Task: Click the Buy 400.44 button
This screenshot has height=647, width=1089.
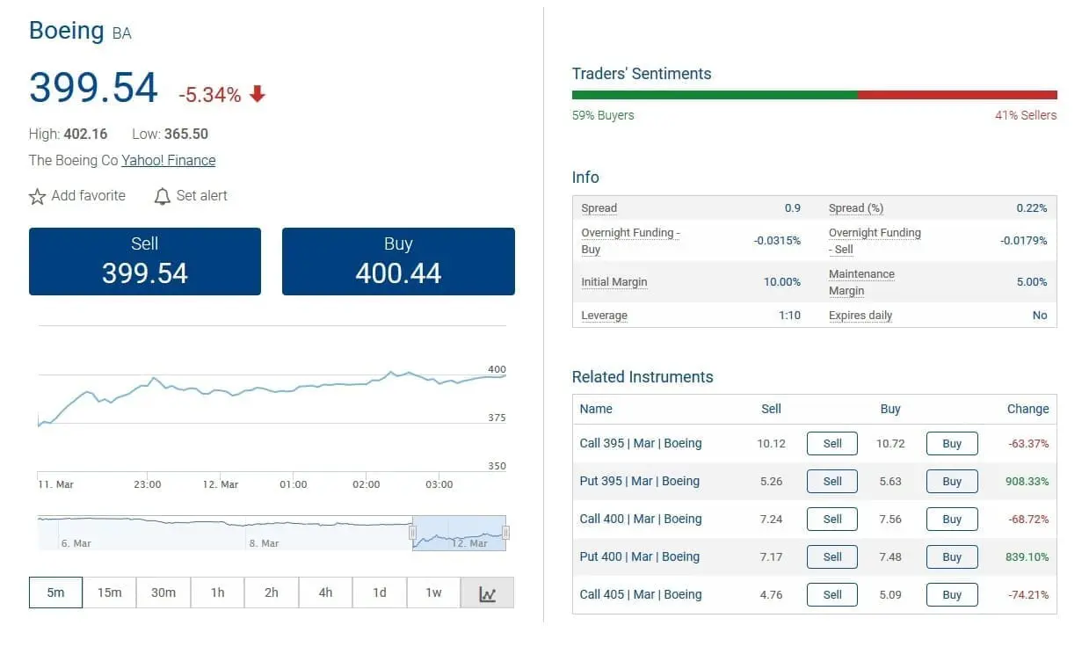Action: tap(398, 260)
